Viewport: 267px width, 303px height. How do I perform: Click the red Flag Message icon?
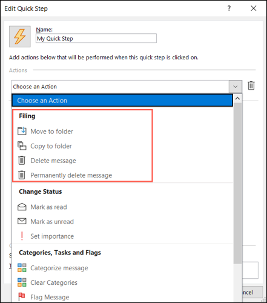(22, 297)
